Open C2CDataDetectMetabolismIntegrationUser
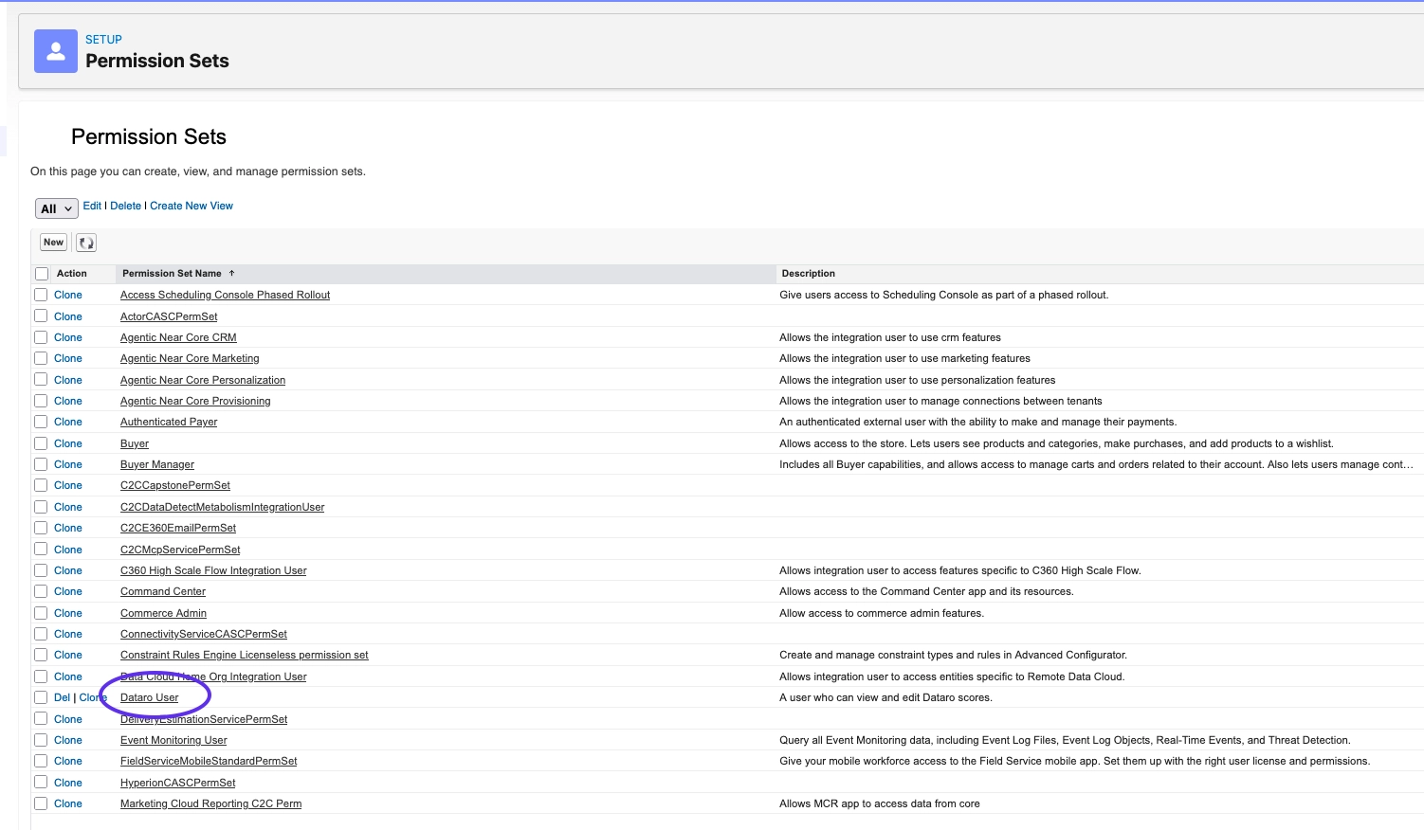The image size is (1424, 830). tap(222, 507)
